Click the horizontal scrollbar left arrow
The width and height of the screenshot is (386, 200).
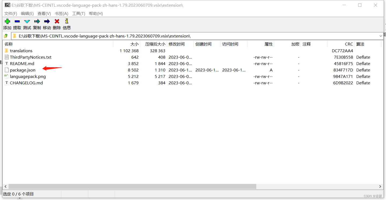coord(5,186)
